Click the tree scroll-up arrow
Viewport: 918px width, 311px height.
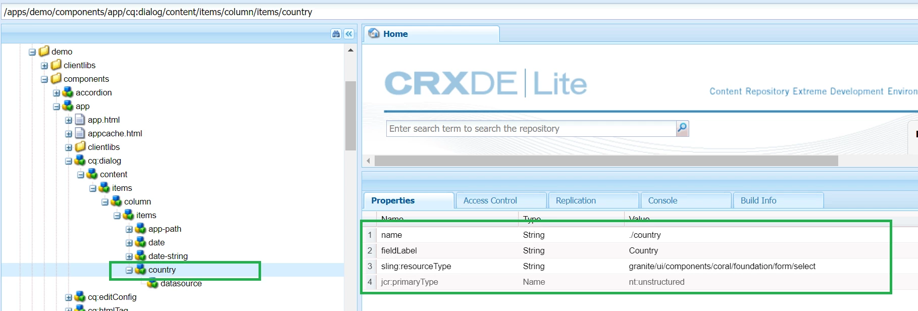pyautogui.click(x=350, y=50)
